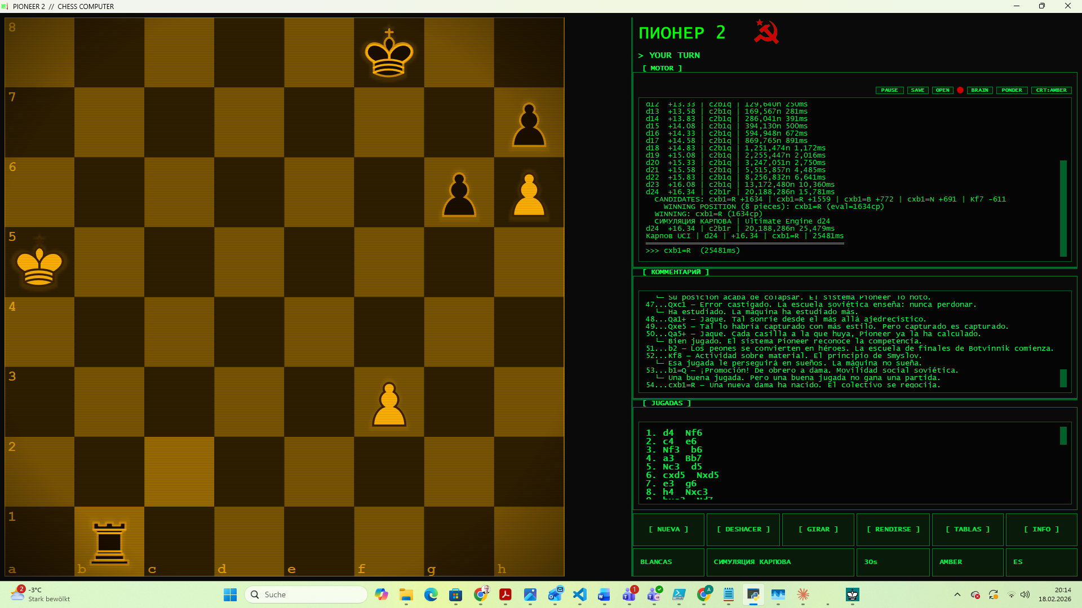Open Outlook from the taskbar

555,594
